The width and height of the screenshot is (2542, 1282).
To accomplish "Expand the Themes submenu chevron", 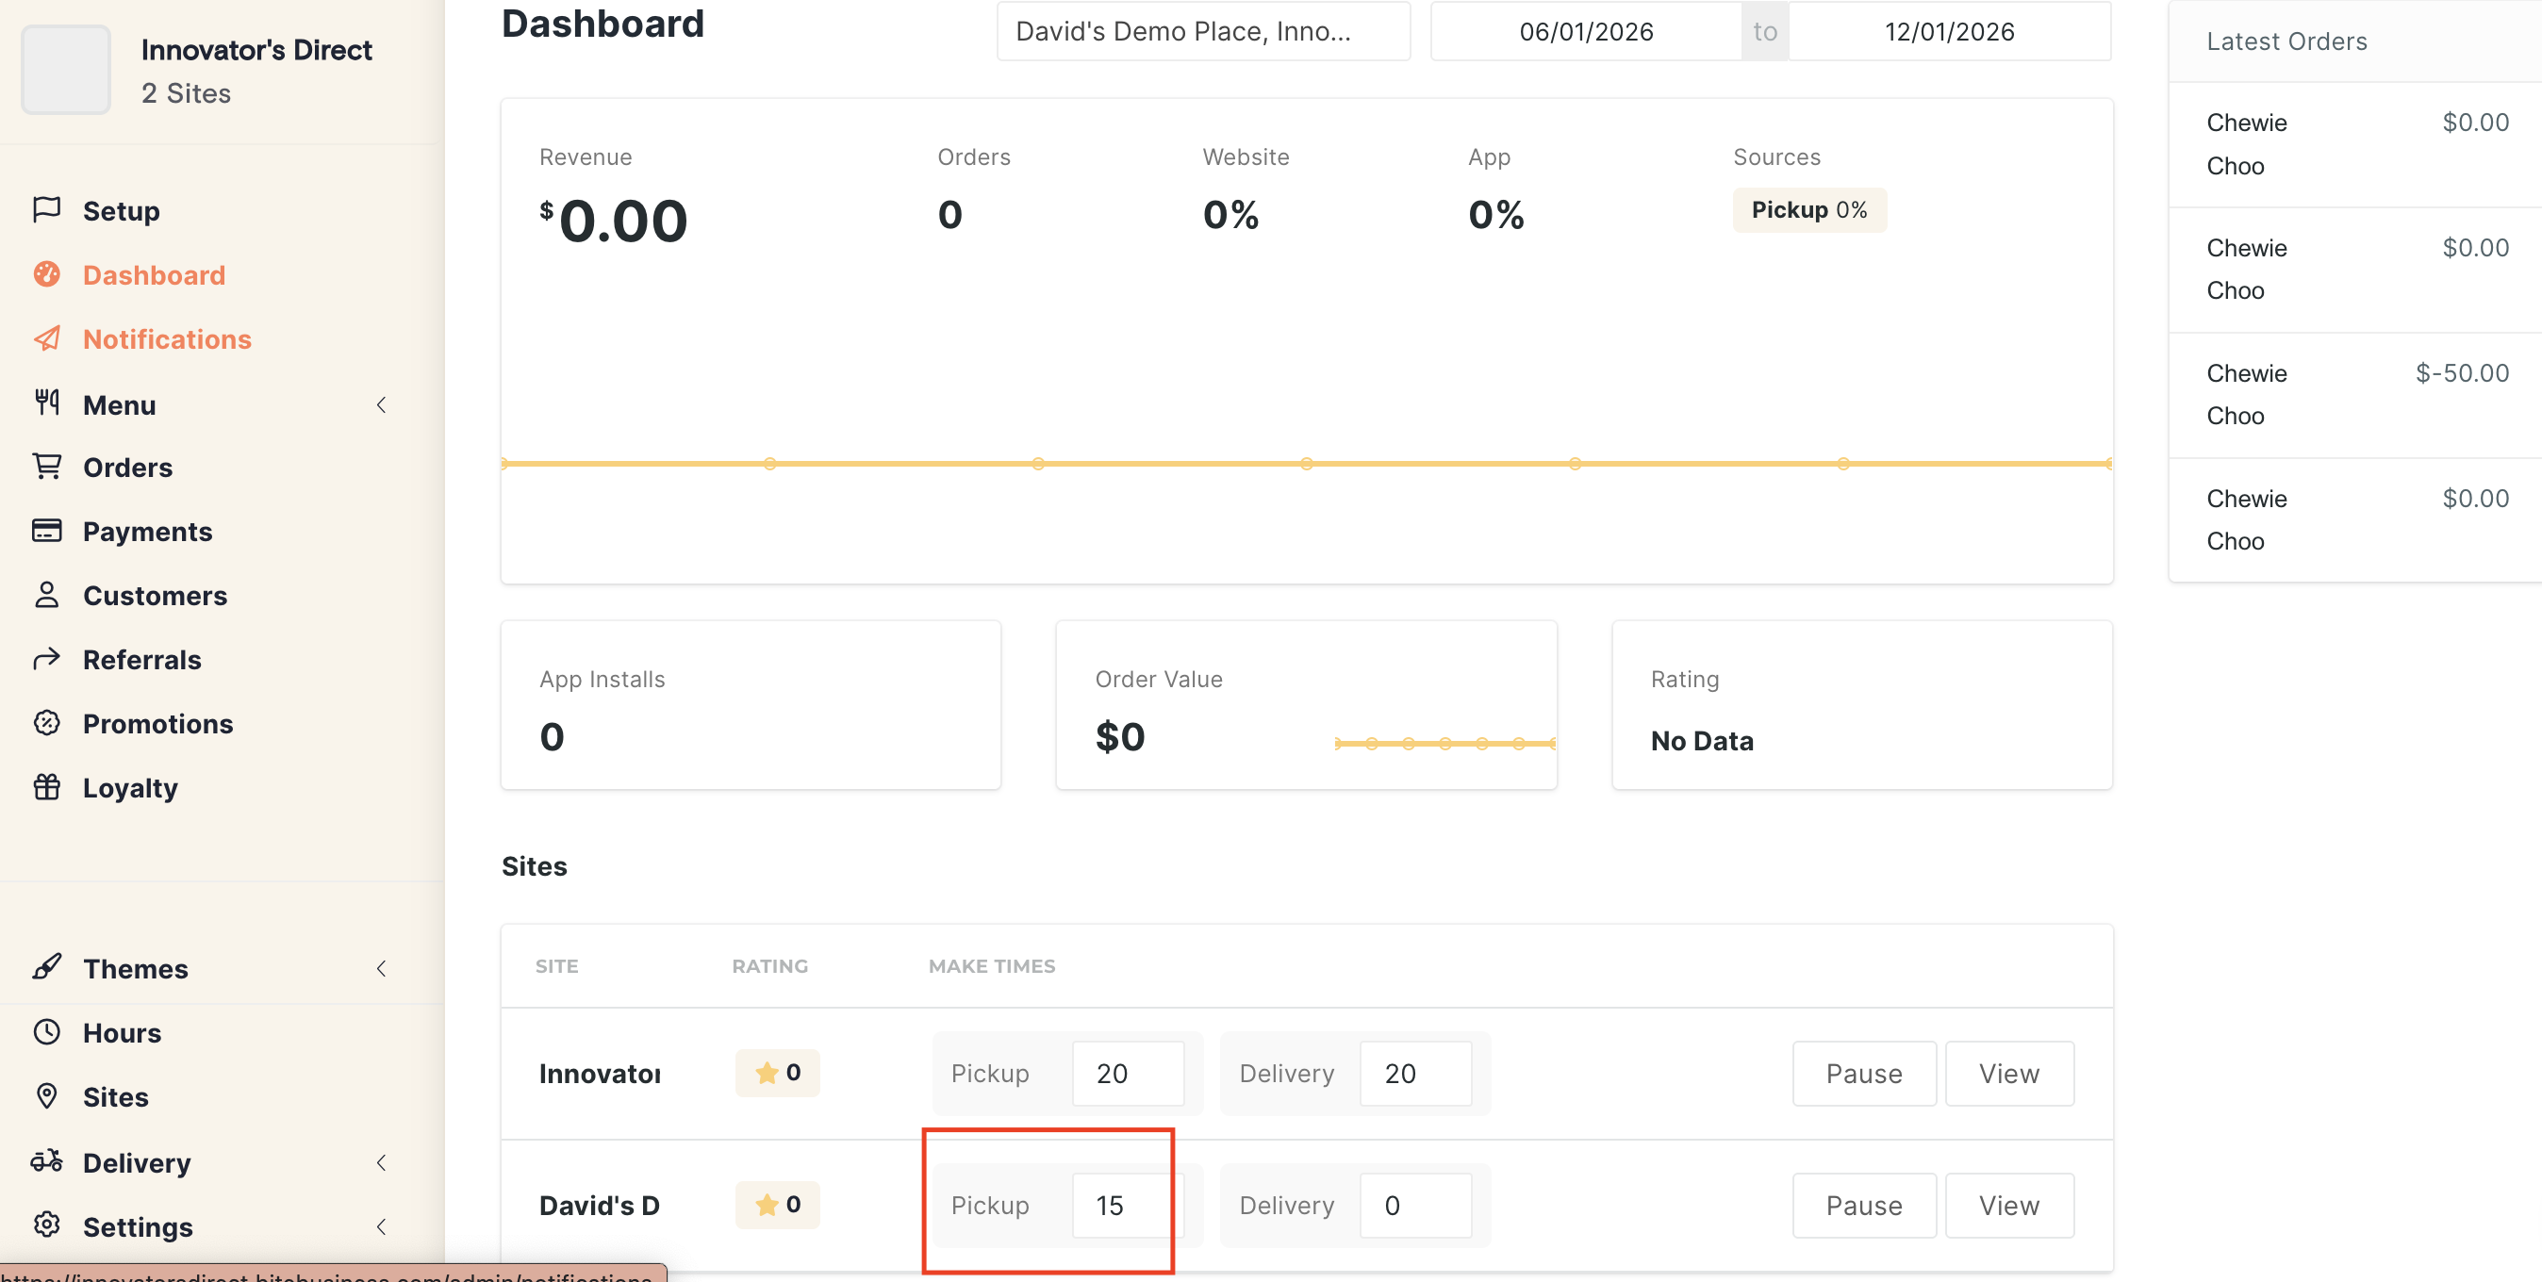I will tap(381, 968).
